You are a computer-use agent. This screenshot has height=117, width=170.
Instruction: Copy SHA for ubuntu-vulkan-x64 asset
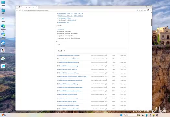pos(106,91)
